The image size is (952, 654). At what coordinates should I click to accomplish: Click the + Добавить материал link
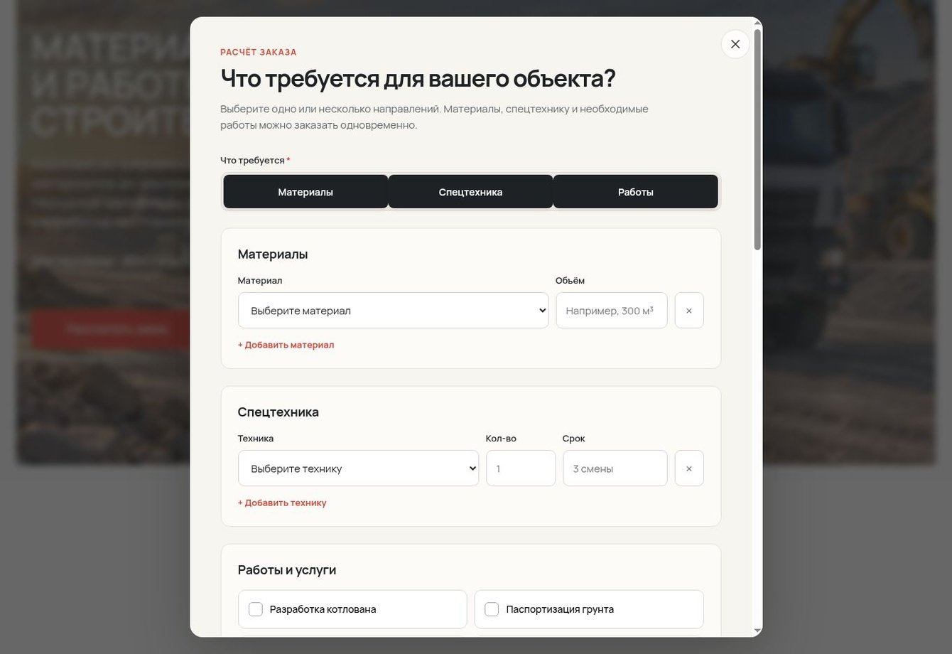(286, 345)
